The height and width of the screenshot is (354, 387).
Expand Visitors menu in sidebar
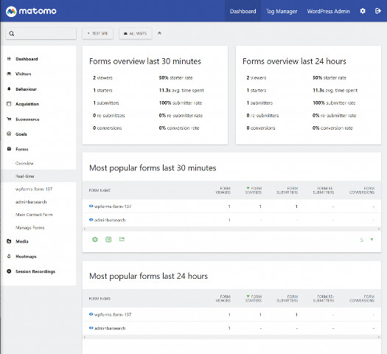coord(23,74)
